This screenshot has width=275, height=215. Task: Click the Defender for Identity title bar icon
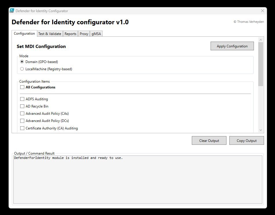pyautogui.click(x=12, y=11)
